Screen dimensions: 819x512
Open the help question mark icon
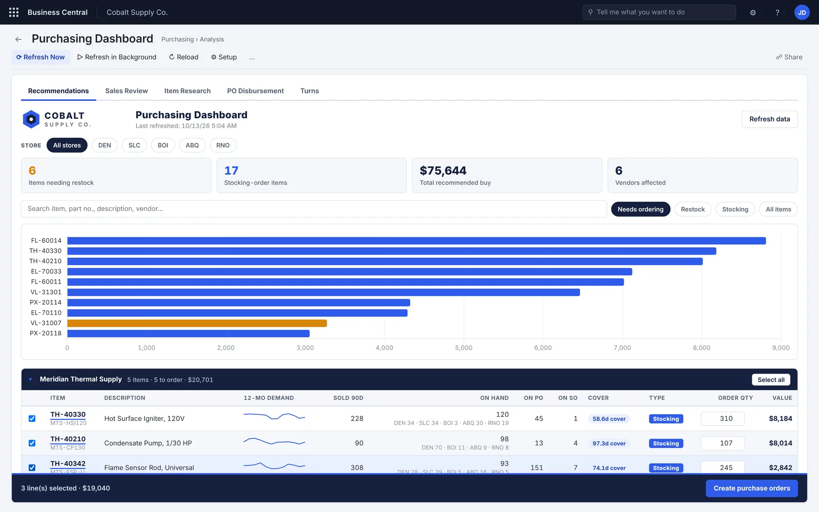click(x=778, y=12)
